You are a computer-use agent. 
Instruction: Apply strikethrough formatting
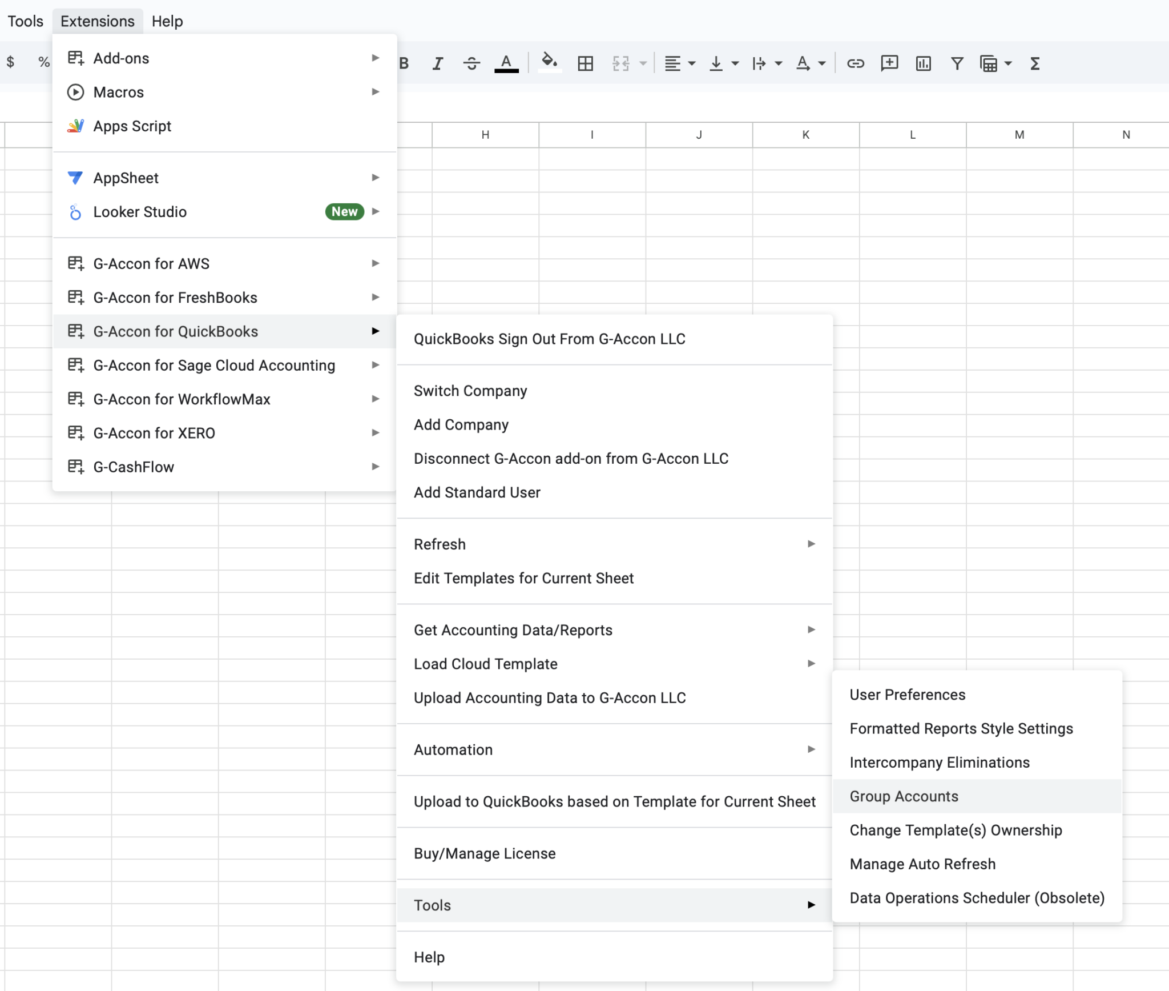471,63
